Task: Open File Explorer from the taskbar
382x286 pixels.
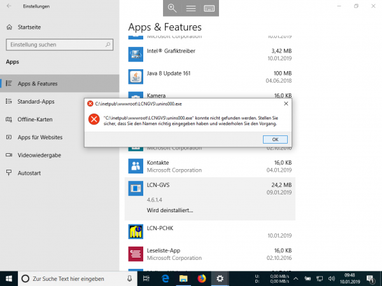Action: [183, 278]
